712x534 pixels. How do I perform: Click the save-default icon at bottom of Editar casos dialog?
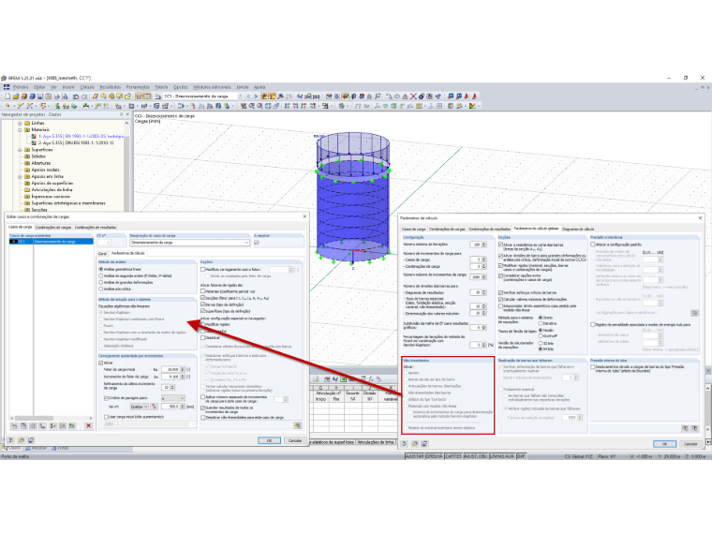31,440
